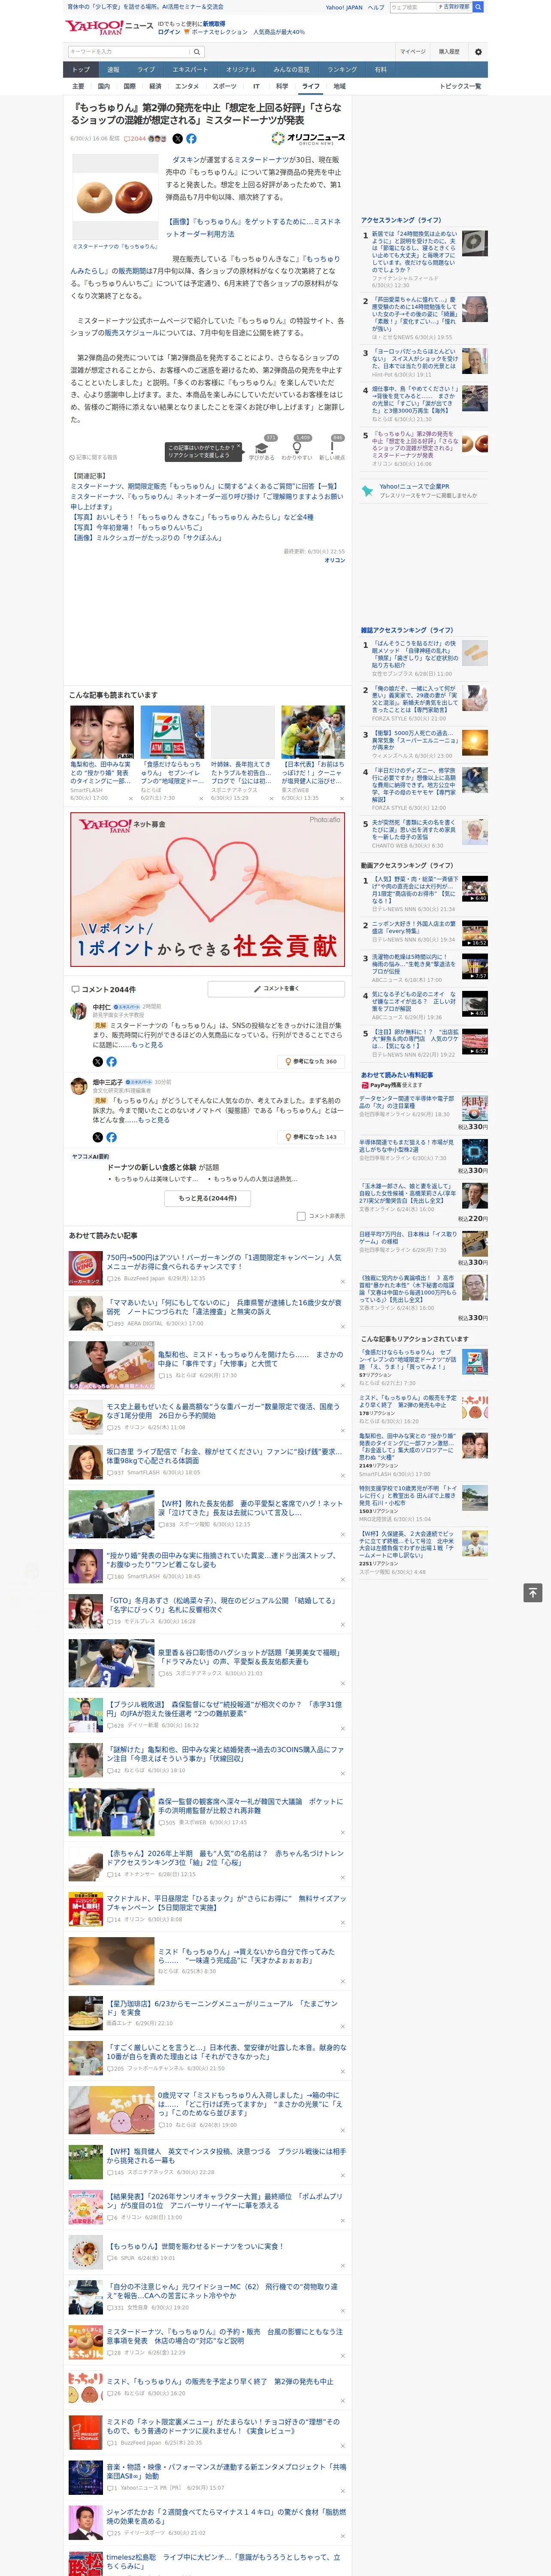Open the ヘルプ link at top
This screenshot has width=551, height=2576.
click(x=376, y=7)
